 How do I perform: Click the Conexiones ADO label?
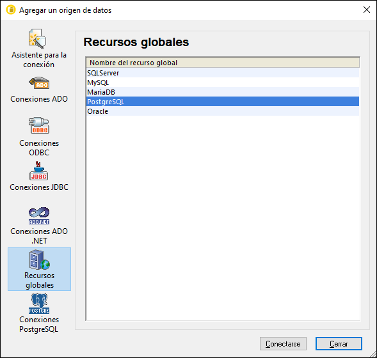click(39, 99)
